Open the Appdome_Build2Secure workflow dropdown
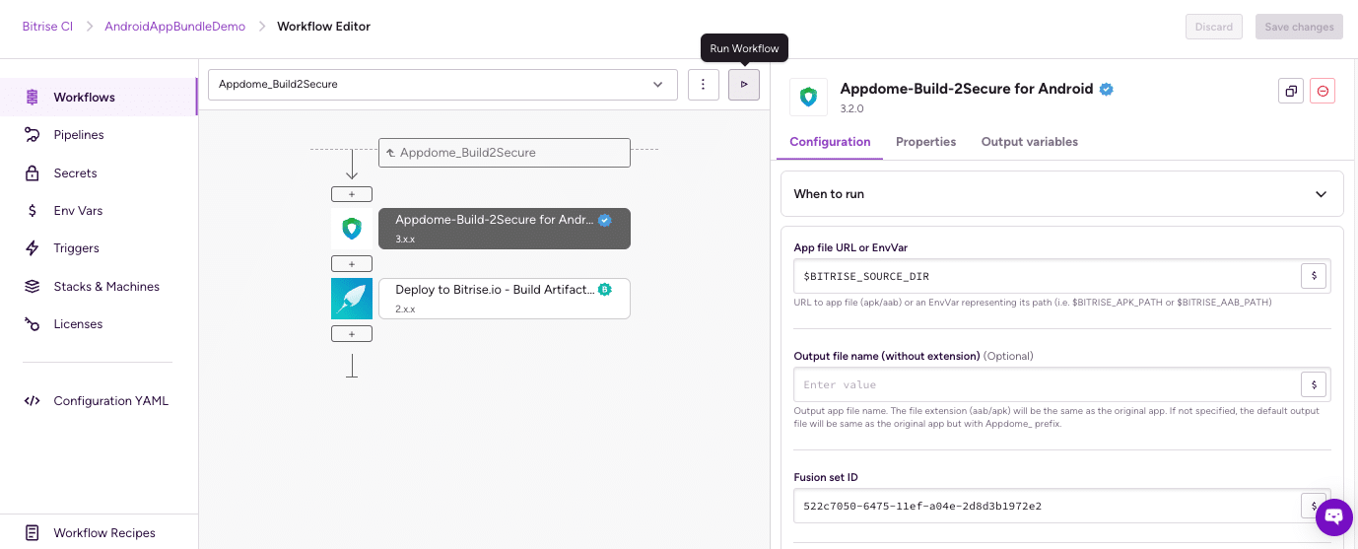This screenshot has height=549, width=1358. [442, 85]
